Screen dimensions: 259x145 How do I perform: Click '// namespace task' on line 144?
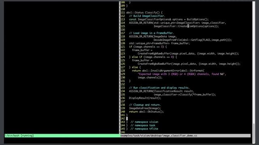coord(143,125)
